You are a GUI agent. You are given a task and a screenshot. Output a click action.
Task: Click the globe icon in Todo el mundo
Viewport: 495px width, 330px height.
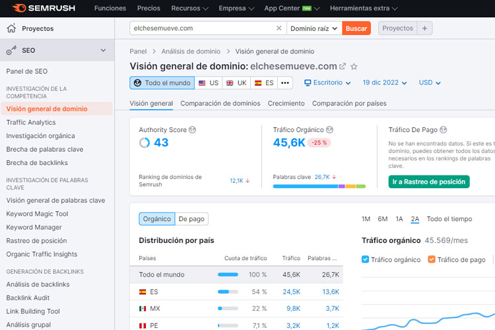138,82
